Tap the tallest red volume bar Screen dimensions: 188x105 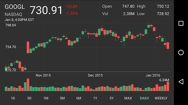28,85
